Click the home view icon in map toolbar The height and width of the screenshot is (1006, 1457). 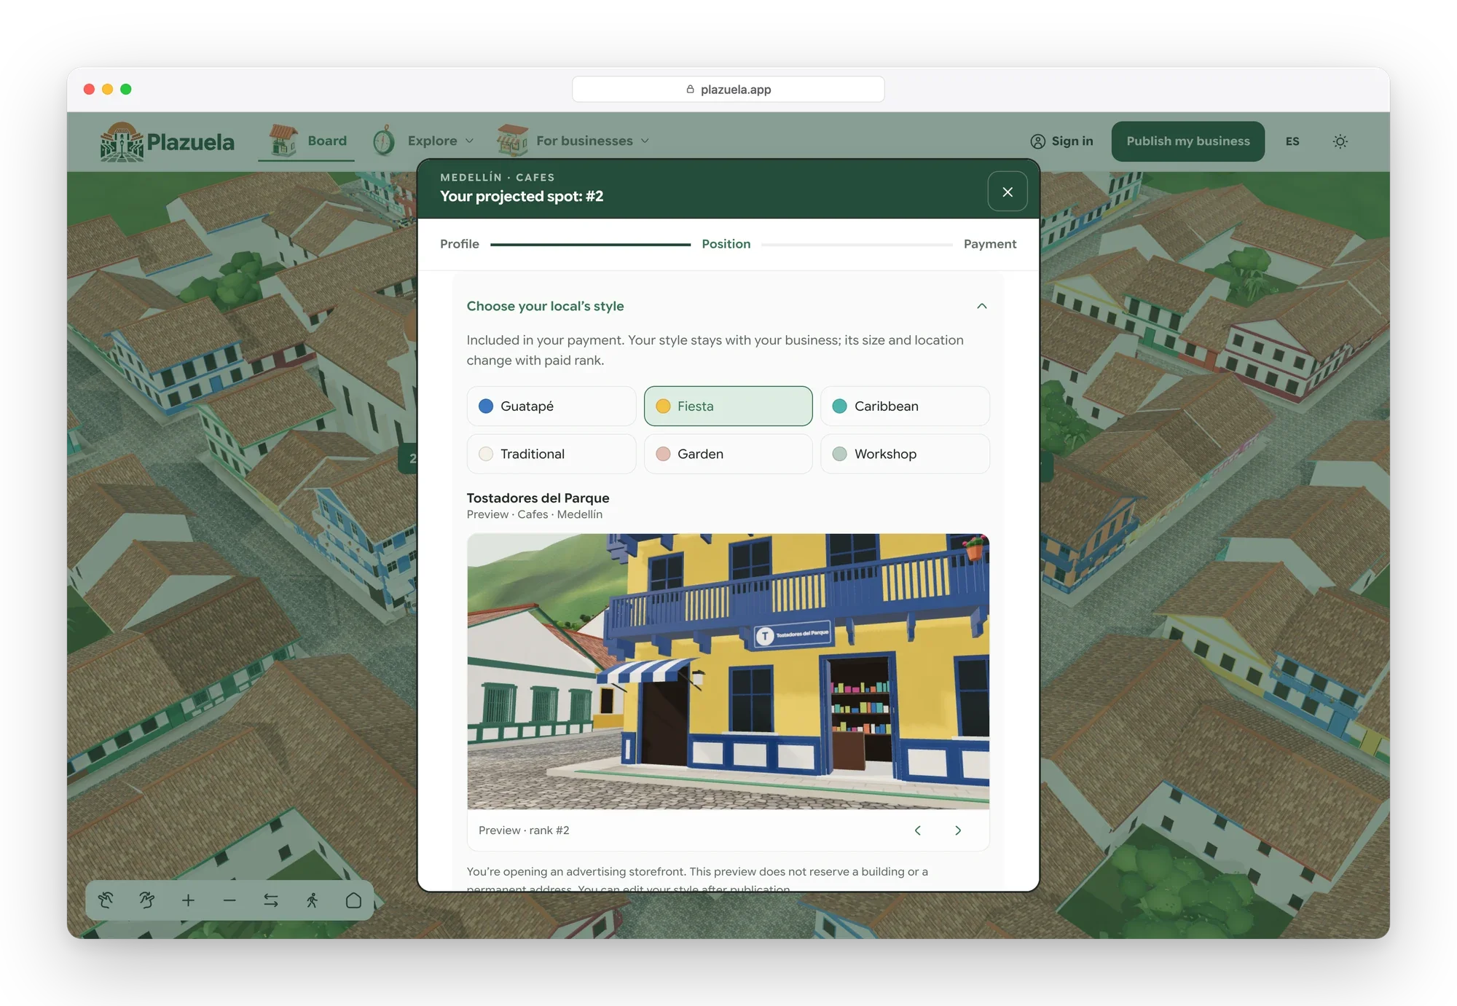click(353, 900)
